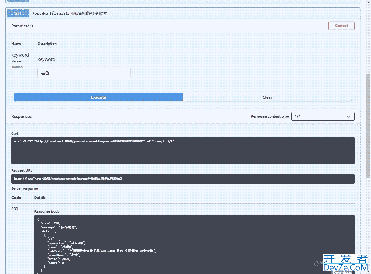Click the "message": "操作成功" line

59,227
